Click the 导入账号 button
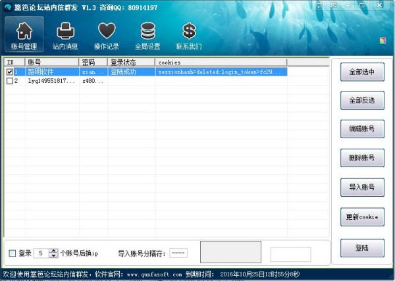The height and width of the screenshot is (281, 395). (362, 188)
